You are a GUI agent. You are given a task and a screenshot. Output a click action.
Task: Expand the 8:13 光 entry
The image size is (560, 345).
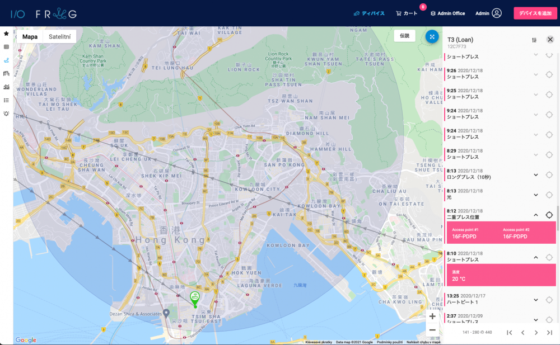pos(536,195)
